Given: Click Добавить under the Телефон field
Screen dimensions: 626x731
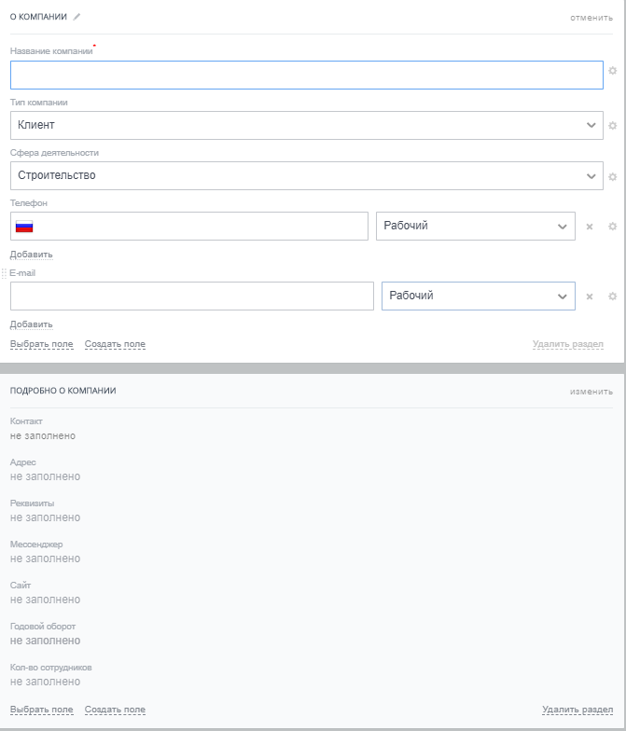Looking at the screenshot, I should pyautogui.click(x=31, y=255).
